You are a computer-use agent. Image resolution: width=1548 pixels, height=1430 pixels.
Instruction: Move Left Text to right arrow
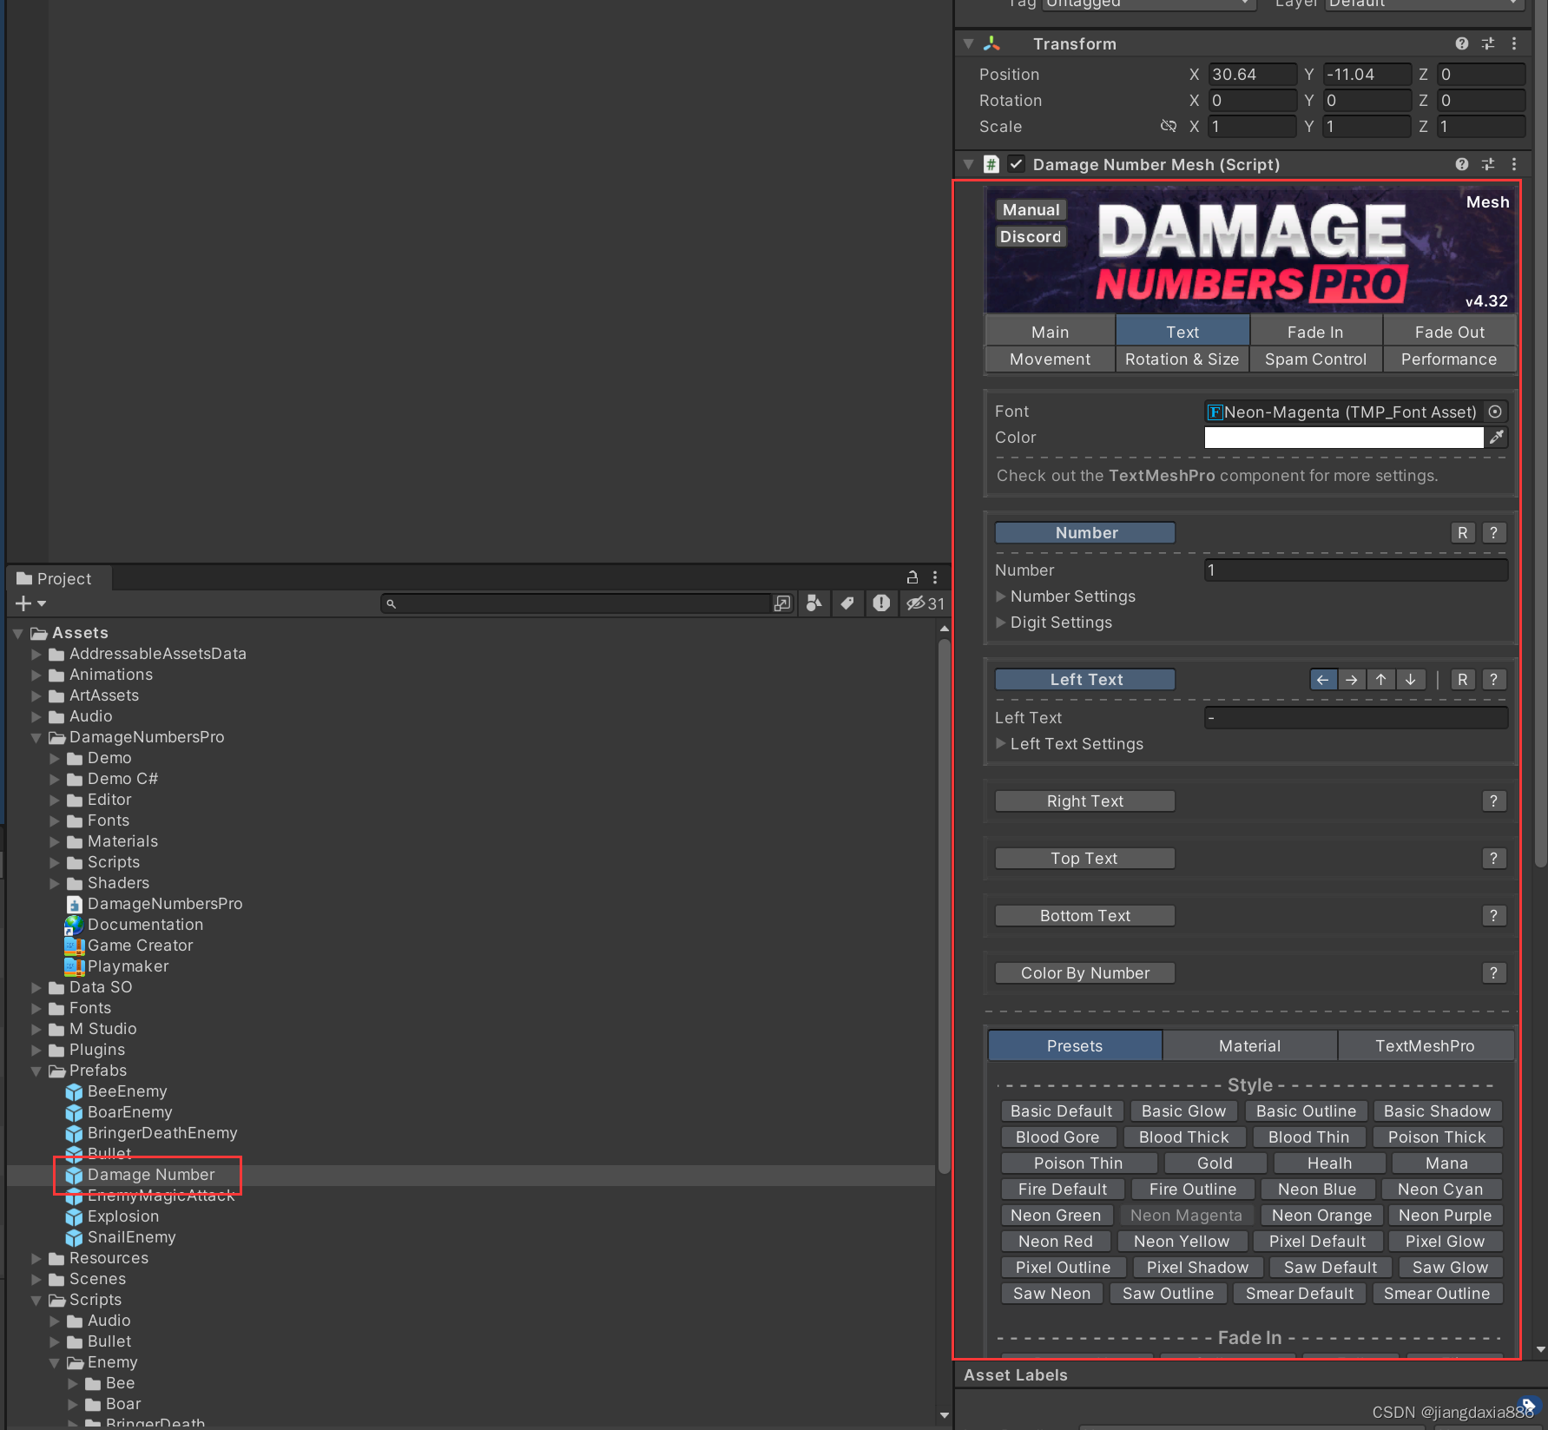click(x=1352, y=679)
